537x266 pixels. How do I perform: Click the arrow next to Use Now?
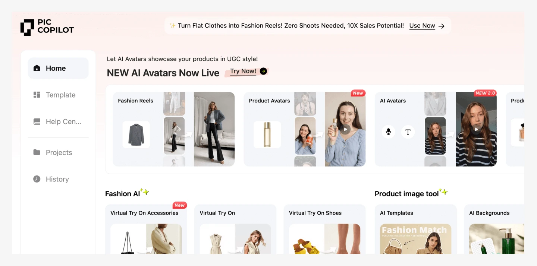click(442, 26)
